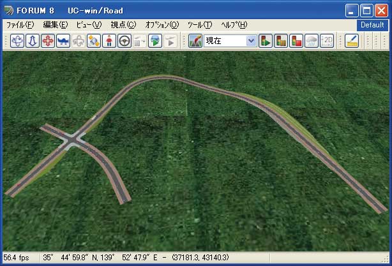Open the 視点(C) menu
Image resolution: width=392 pixels, height=266 pixels.
123,25
